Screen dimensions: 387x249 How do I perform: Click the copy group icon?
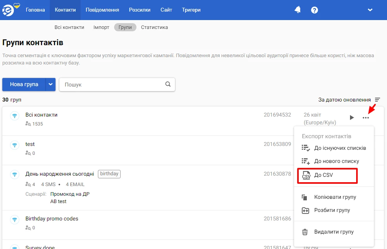[305, 197]
